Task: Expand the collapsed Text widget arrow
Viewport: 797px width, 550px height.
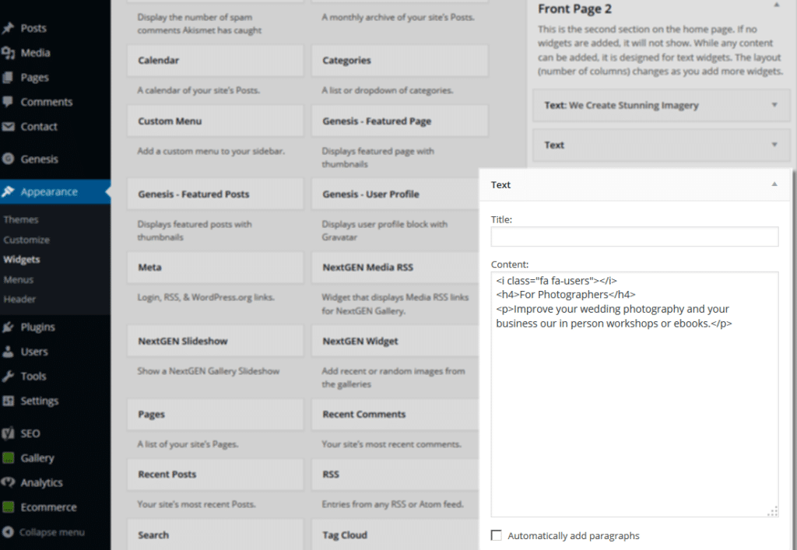Action: click(774, 145)
